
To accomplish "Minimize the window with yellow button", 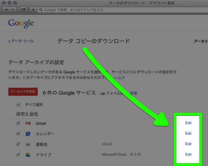I will (9, 3).
